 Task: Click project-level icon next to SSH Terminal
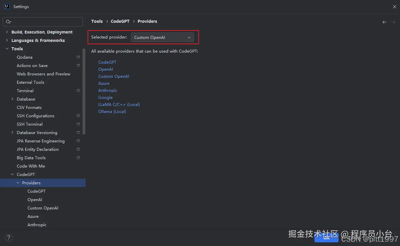pos(78,124)
